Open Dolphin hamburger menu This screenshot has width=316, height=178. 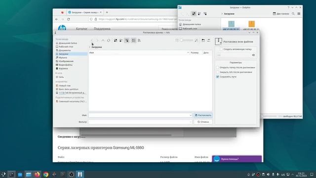(x=299, y=14)
